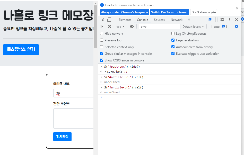244x155 pixels.
Task: Focus the console Filter input field
Action: pyautogui.click(x=159, y=27)
